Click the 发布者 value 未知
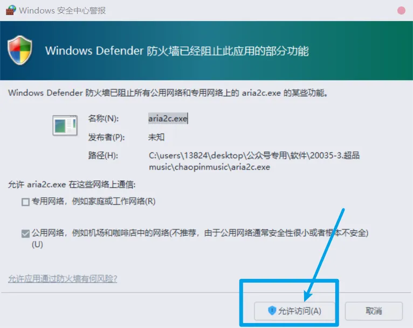The height and width of the screenshot is (328, 413). [x=156, y=137]
